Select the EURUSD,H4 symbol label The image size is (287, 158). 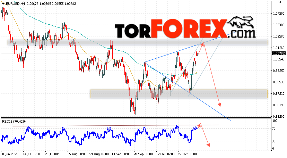point(15,4)
